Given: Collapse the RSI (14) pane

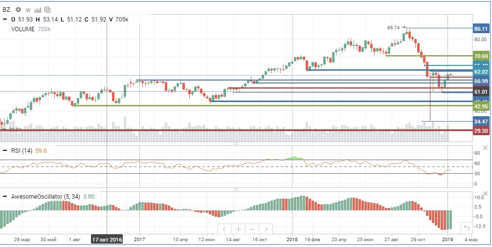Looking at the screenshot, I should point(4,150).
